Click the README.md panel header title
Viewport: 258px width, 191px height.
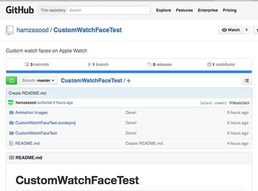29,158
